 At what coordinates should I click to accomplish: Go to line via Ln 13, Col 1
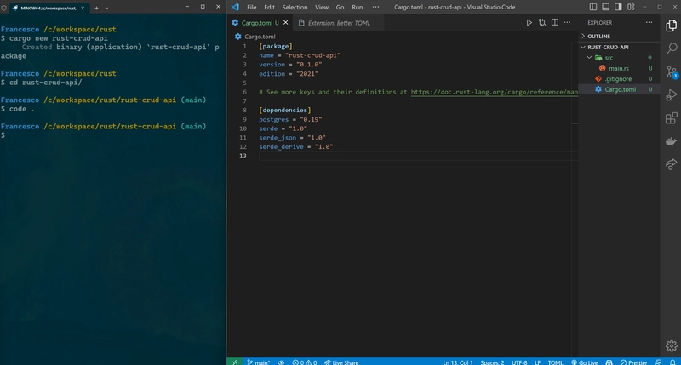(x=458, y=362)
